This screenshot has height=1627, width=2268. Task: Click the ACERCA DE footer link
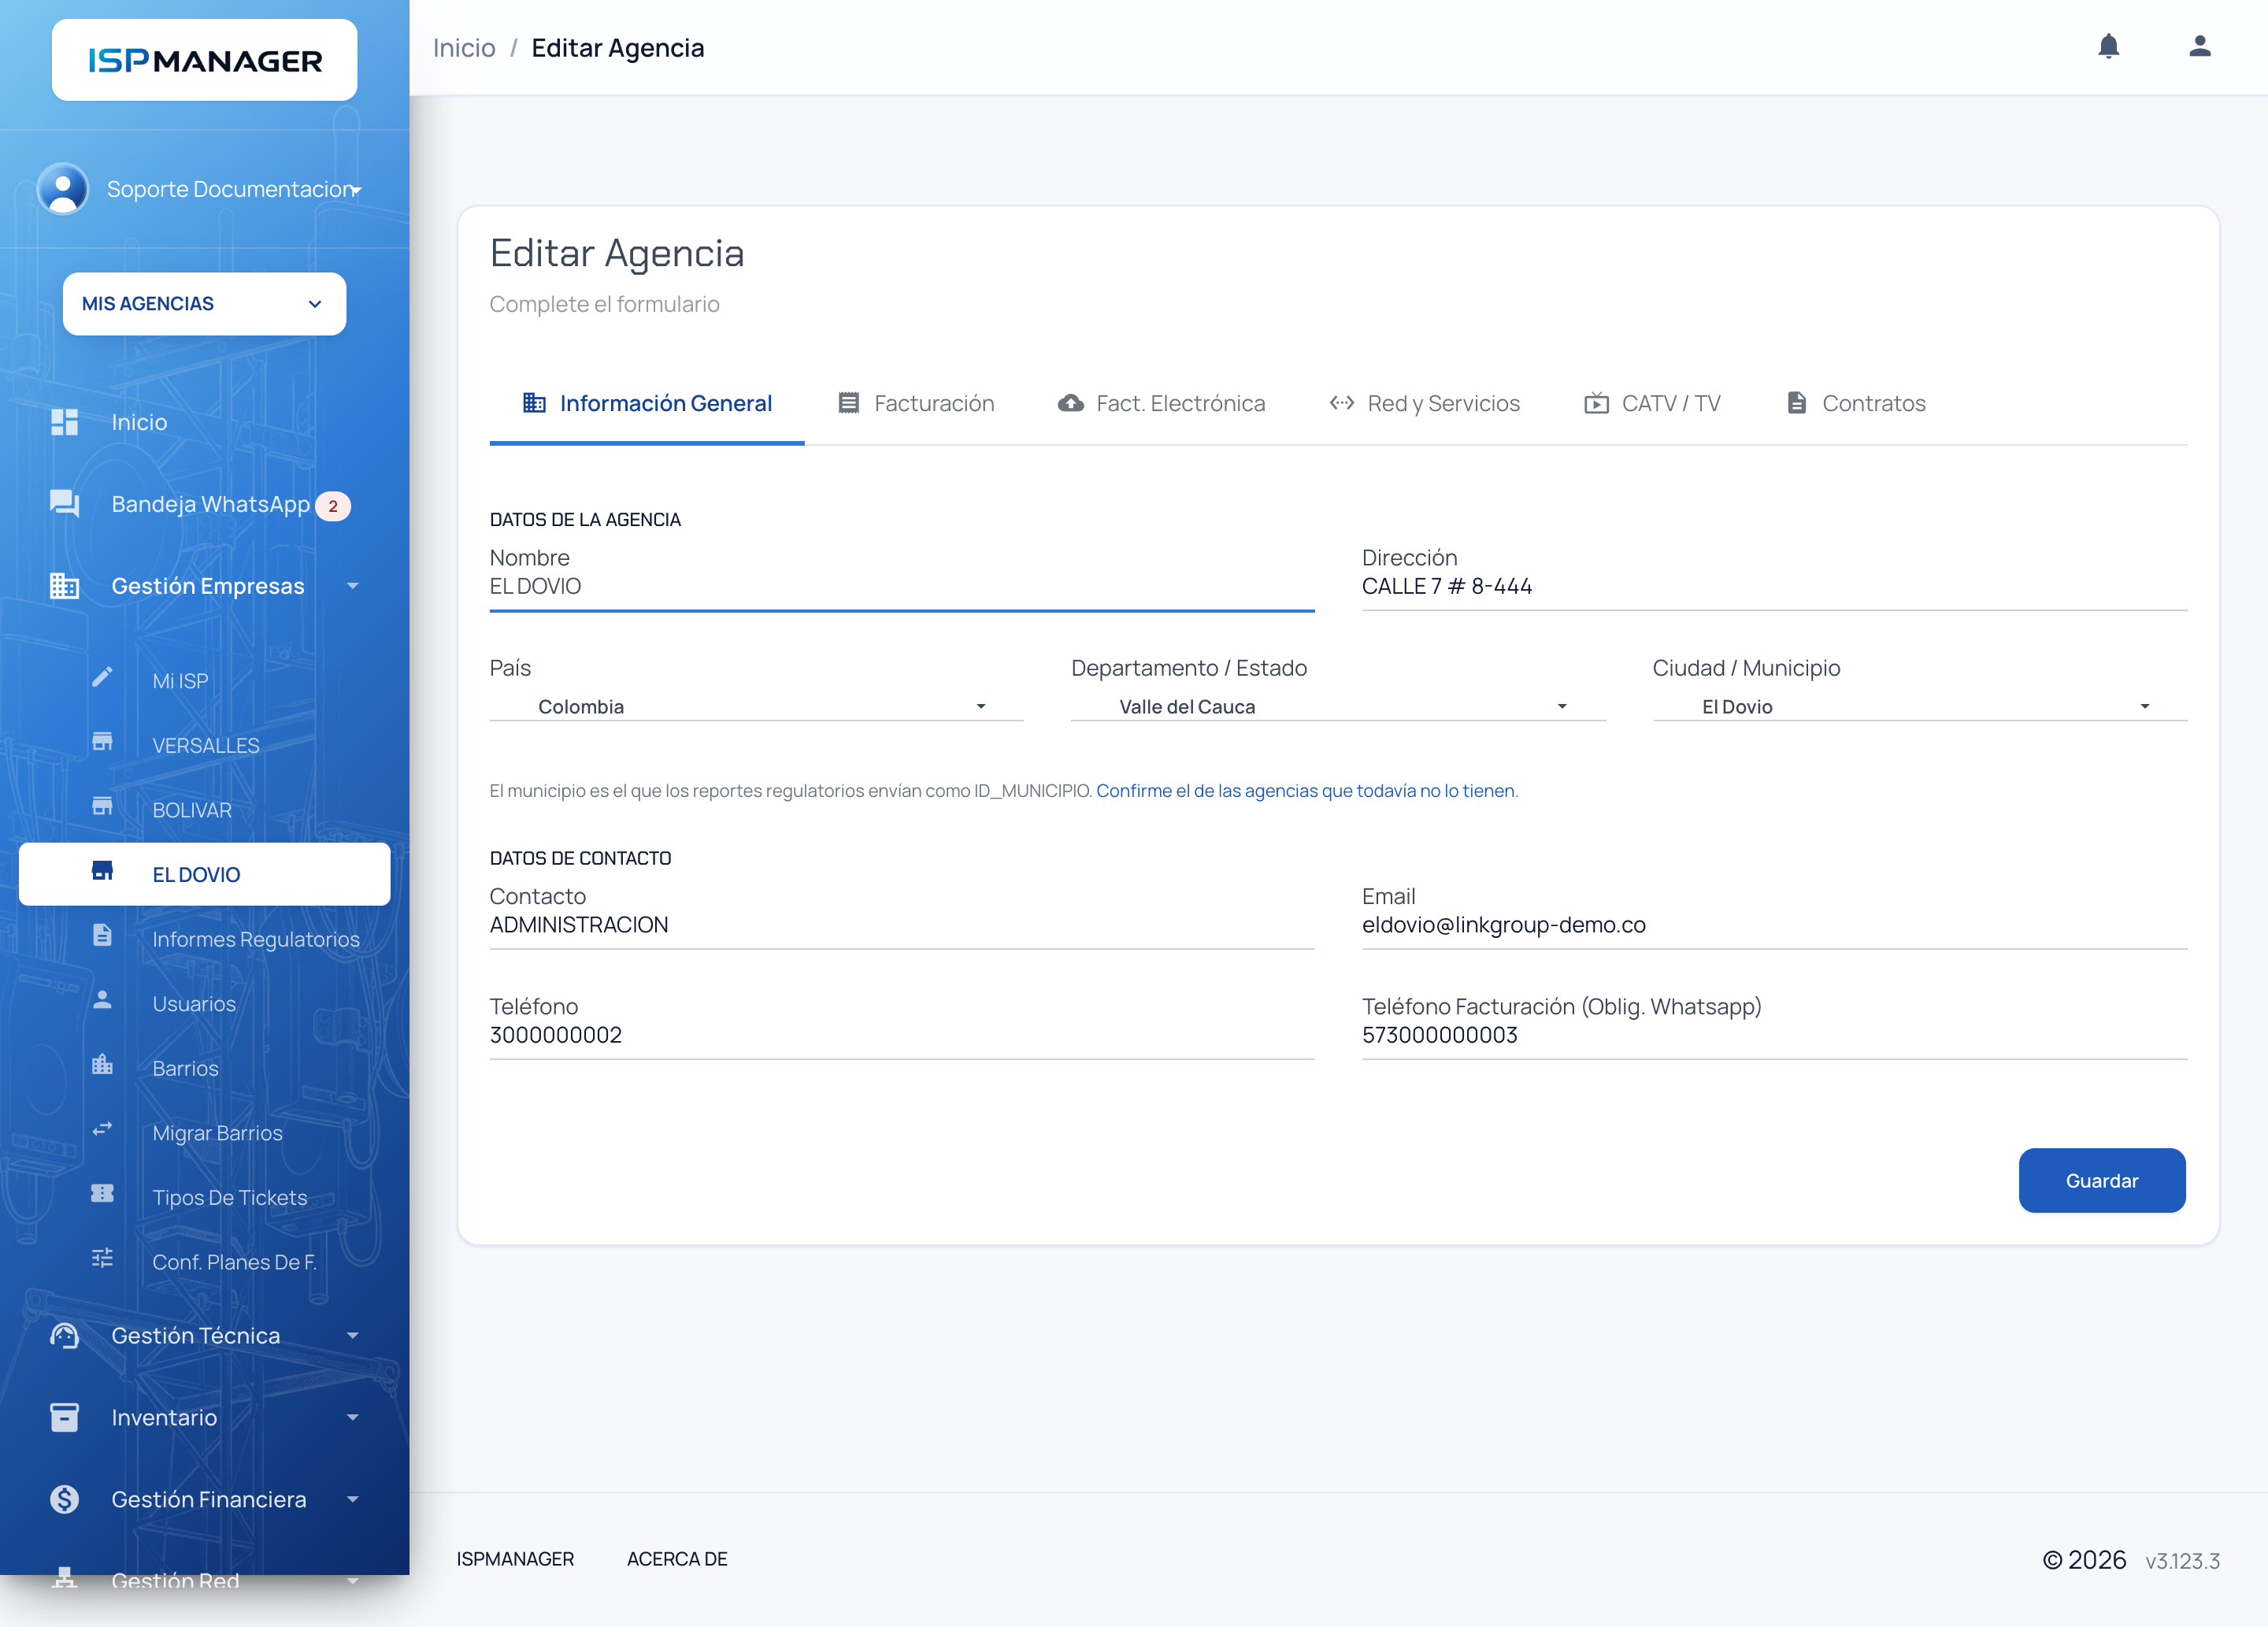(x=677, y=1559)
